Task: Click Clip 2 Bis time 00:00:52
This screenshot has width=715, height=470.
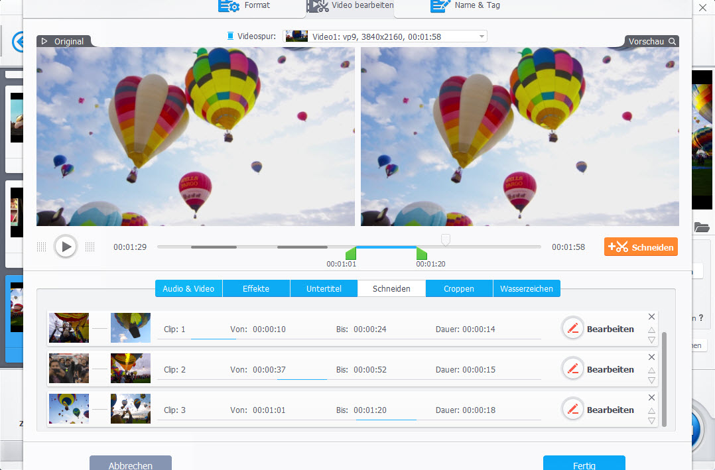Action: (370, 370)
